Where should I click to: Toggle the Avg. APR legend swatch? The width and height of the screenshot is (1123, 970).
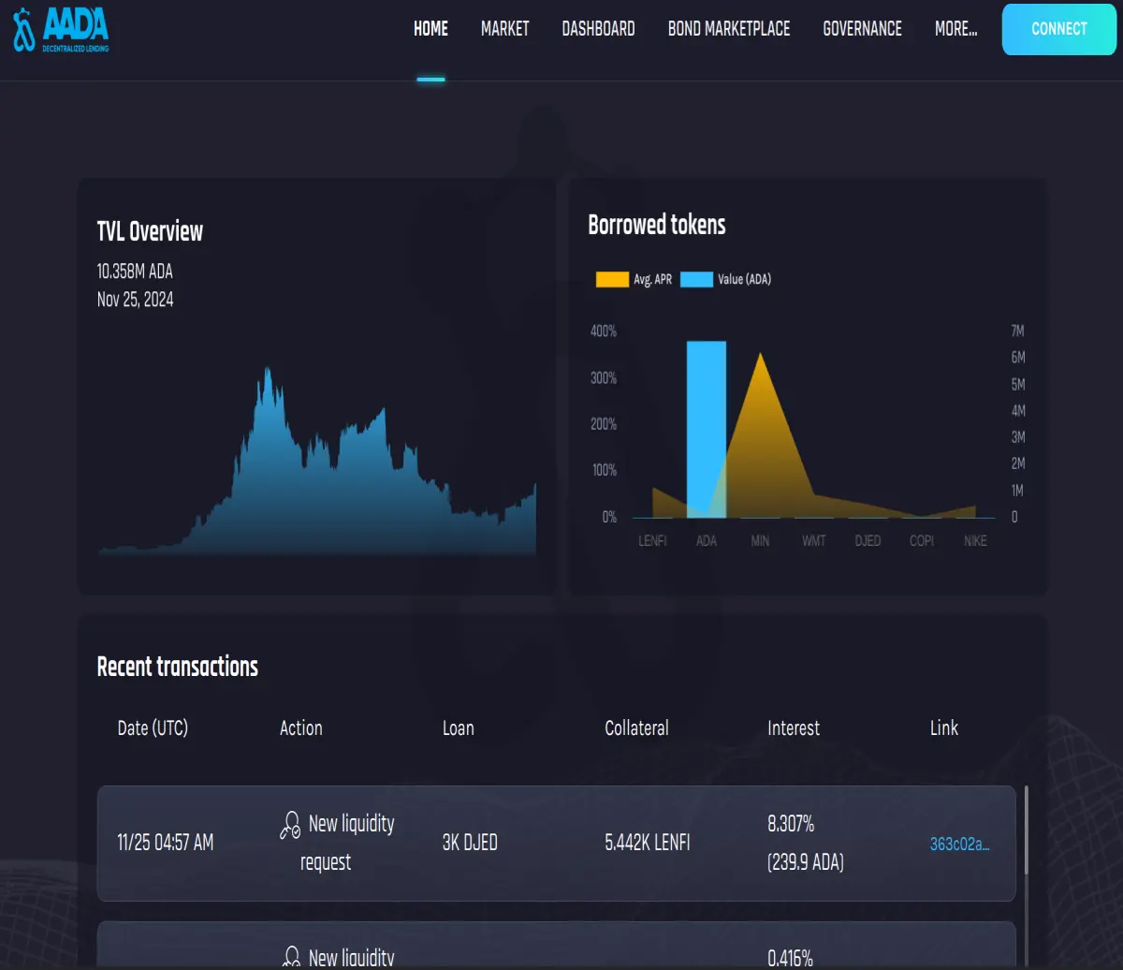click(x=612, y=279)
